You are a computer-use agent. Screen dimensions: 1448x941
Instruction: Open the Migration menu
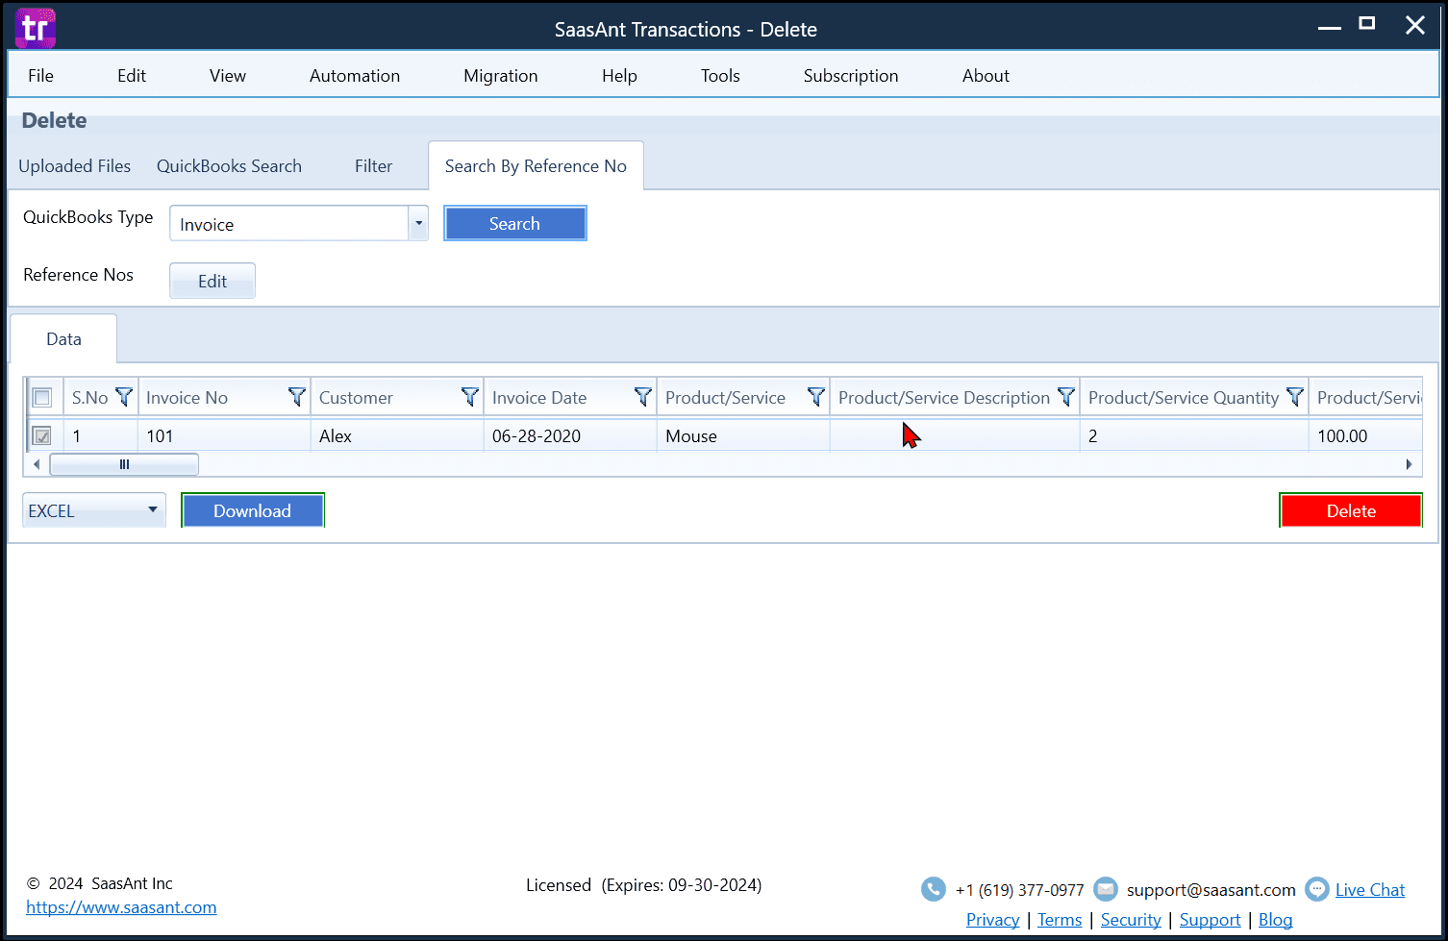501,76
